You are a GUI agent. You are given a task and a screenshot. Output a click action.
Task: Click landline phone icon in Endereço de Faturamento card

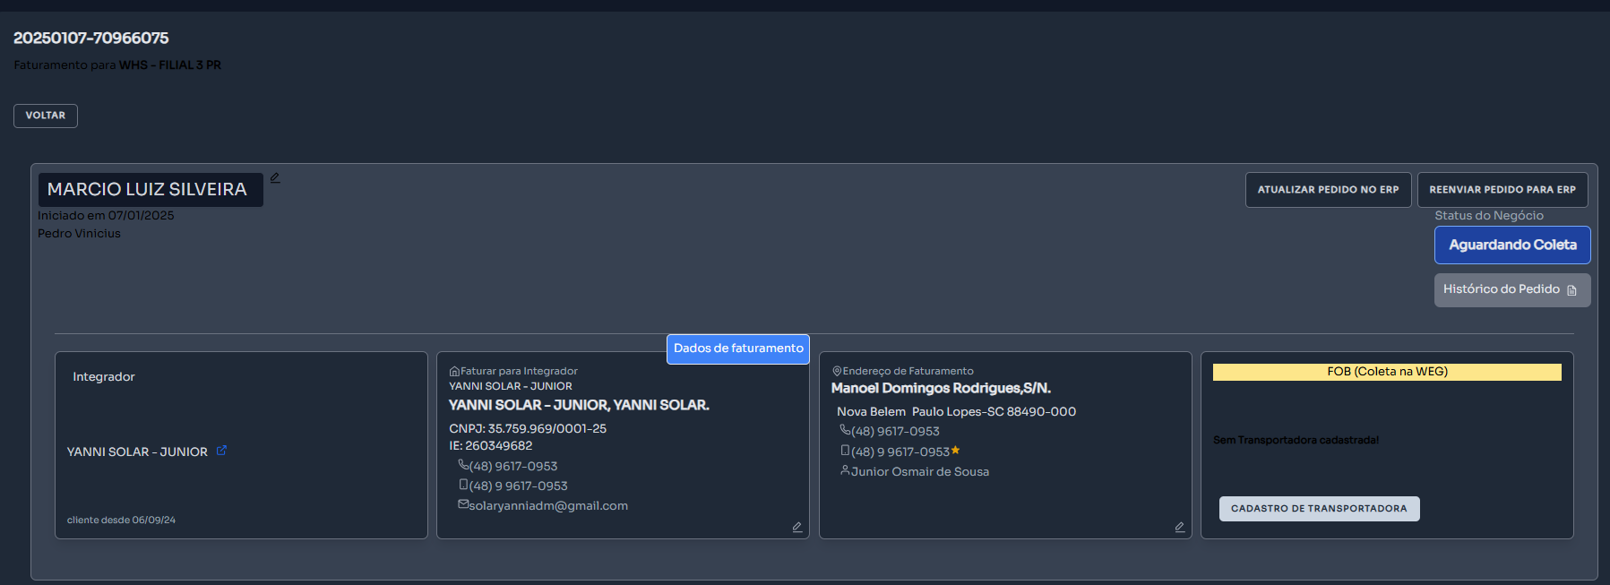click(x=844, y=430)
